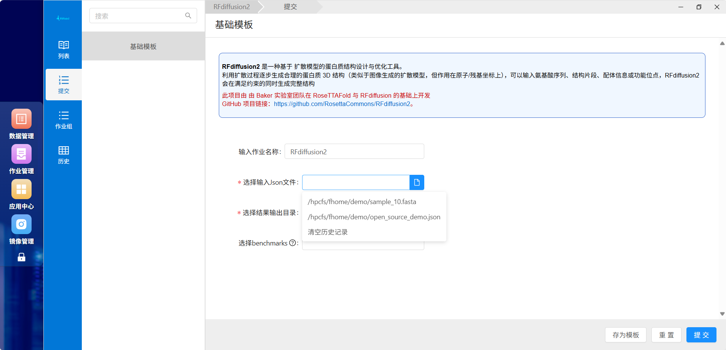View the 历史 history section
726x350 pixels.
tap(64, 155)
